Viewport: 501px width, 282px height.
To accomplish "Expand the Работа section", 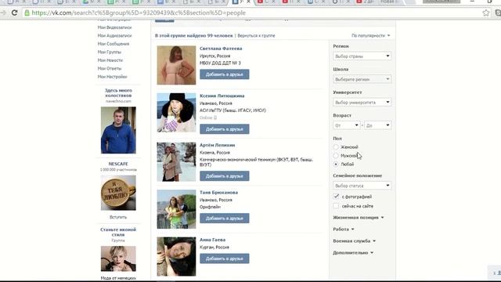I will (x=344, y=230).
